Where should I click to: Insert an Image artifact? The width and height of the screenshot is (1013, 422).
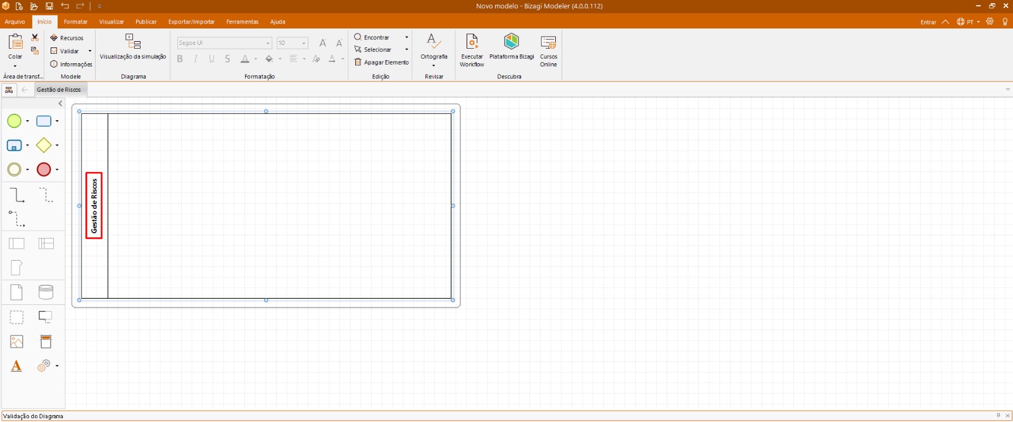(16, 342)
